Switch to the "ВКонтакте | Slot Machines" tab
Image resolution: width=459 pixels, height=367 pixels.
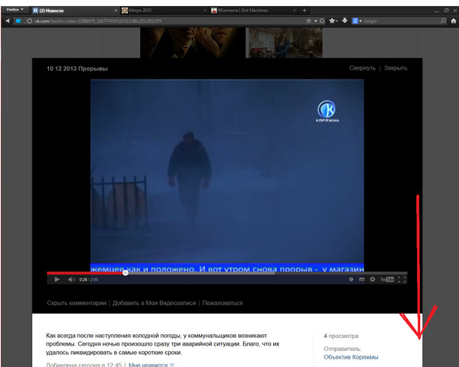click(243, 10)
